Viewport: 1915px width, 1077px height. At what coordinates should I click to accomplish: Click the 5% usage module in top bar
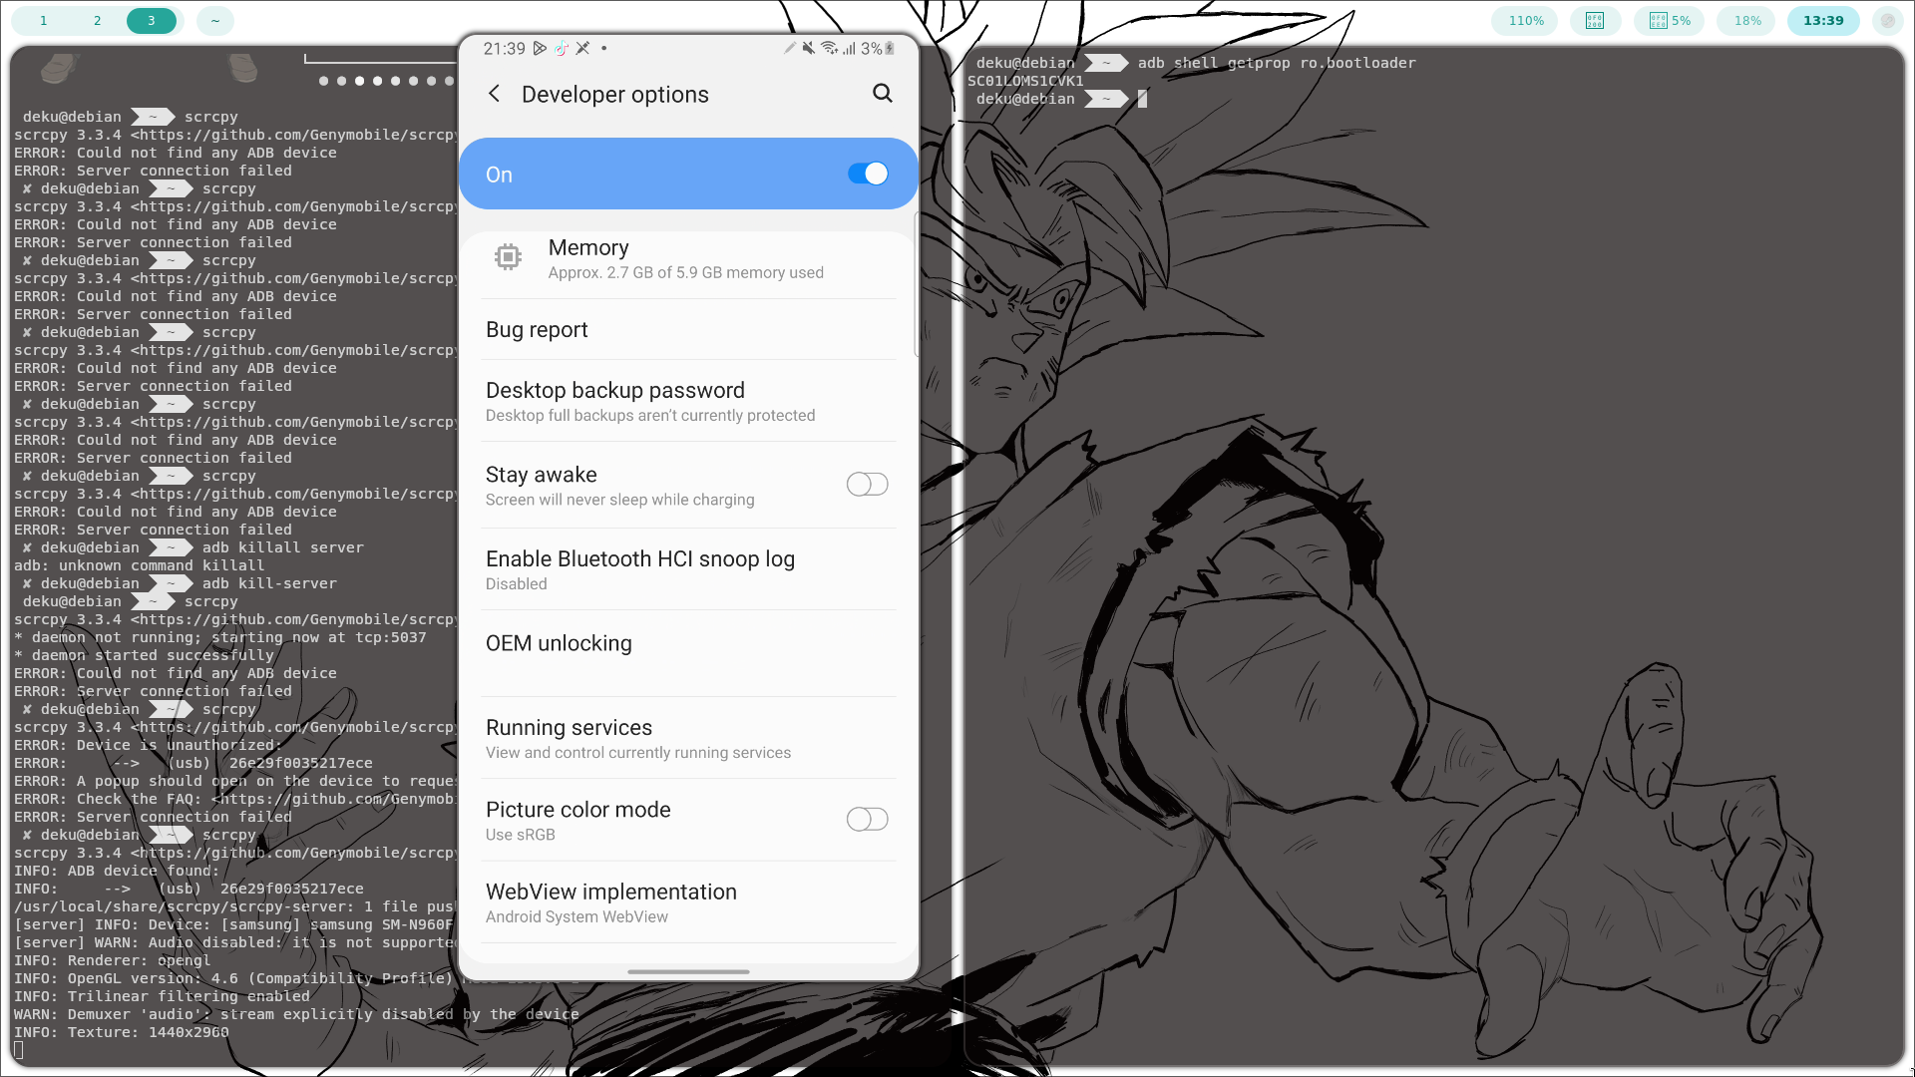click(1671, 21)
